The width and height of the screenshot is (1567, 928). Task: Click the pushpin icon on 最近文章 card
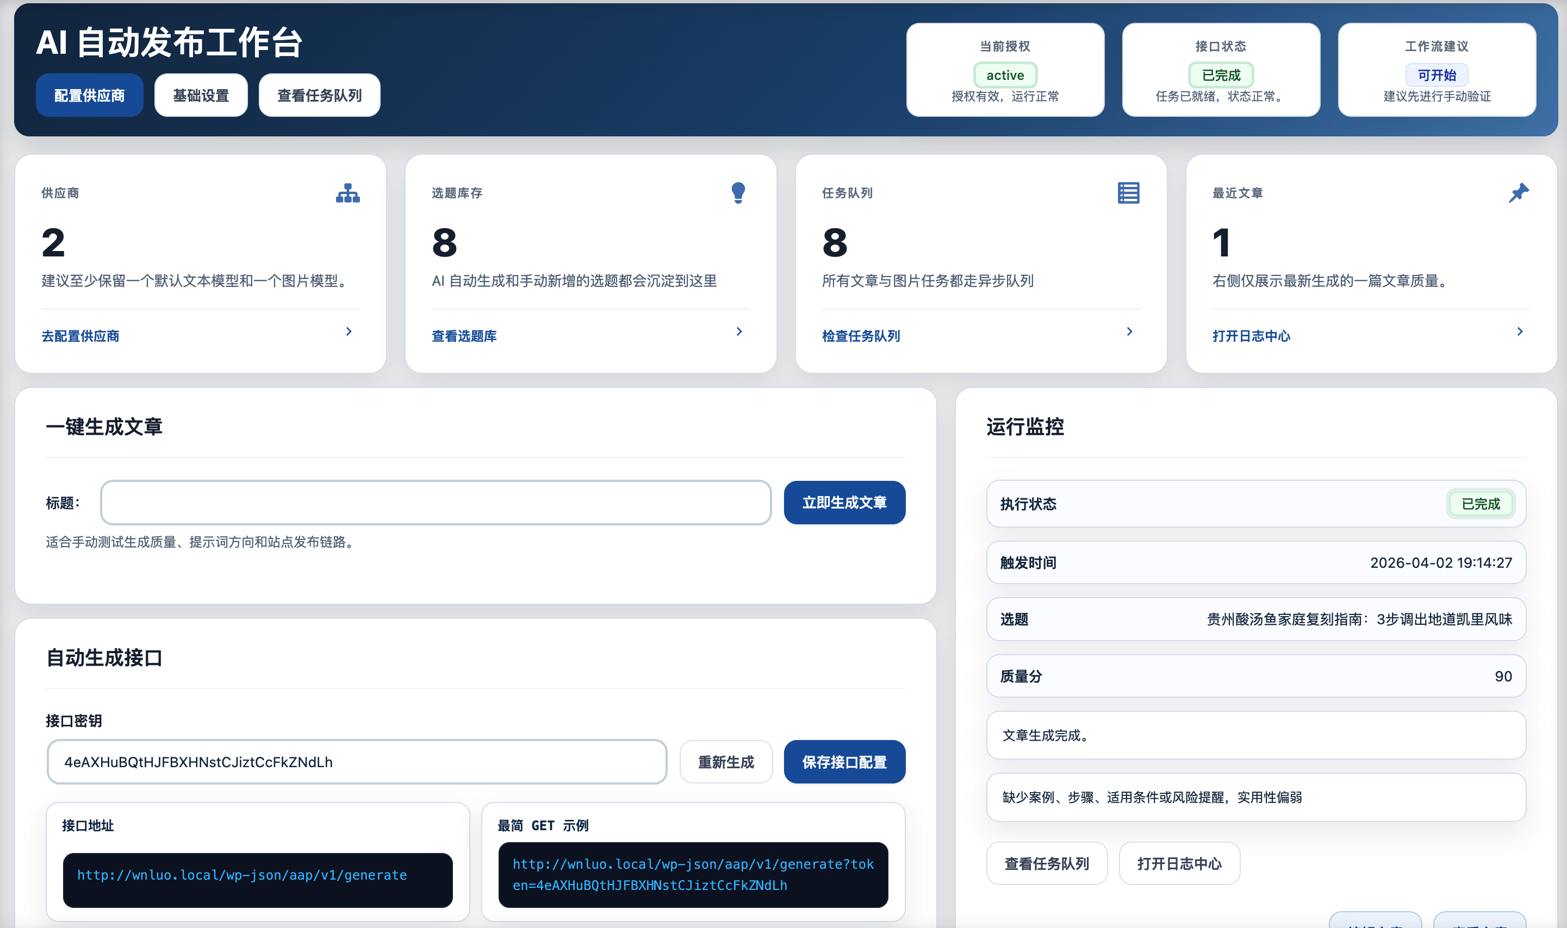click(1518, 192)
